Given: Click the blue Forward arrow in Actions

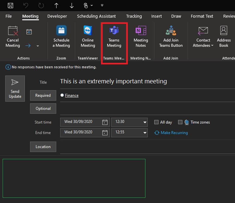Looking at the screenshot, I should pyautogui.click(x=28, y=46).
